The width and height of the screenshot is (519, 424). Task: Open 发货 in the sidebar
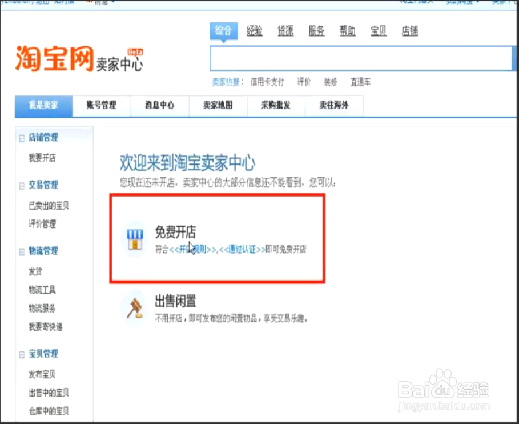point(35,271)
